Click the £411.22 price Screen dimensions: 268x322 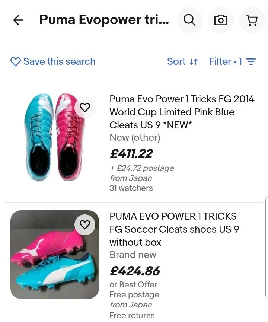click(x=131, y=154)
